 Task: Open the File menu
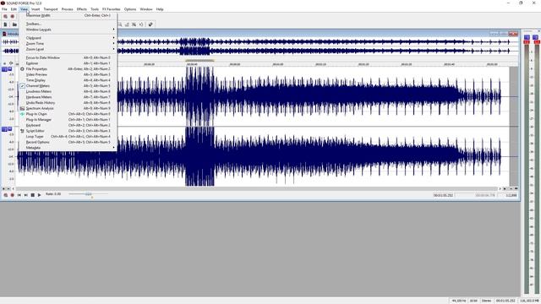4,9
